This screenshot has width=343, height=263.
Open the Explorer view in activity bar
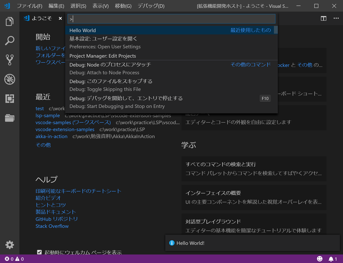(x=9, y=21)
